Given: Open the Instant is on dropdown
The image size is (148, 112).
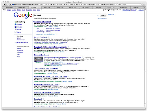Looking at the screenshot, I should coord(112,14).
